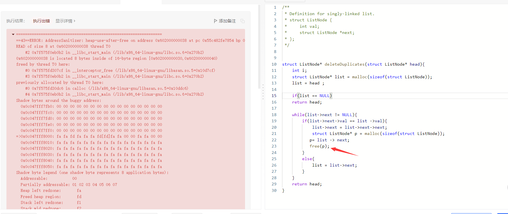Click the 'if(list == NULL)' code line
The height and width of the screenshot is (214, 508).
[312, 96]
